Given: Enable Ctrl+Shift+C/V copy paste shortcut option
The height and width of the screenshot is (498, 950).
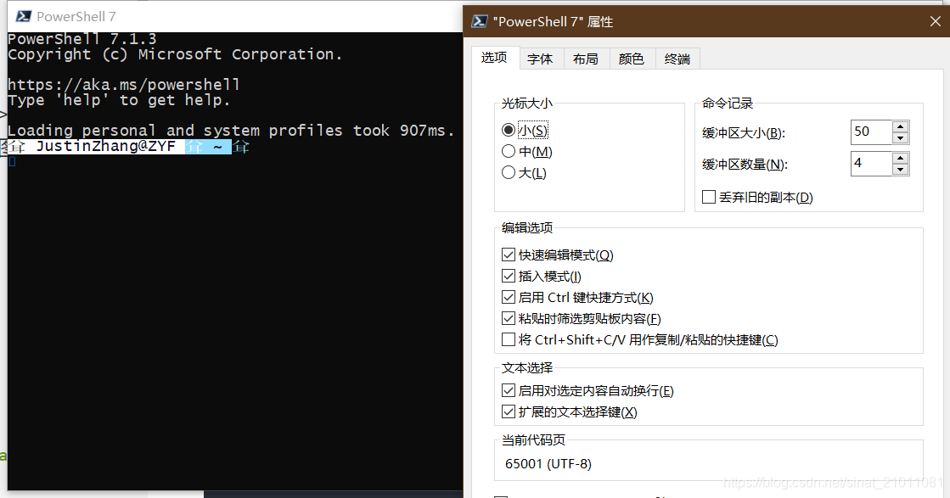Looking at the screenshot, I should (x=508, y=339).
